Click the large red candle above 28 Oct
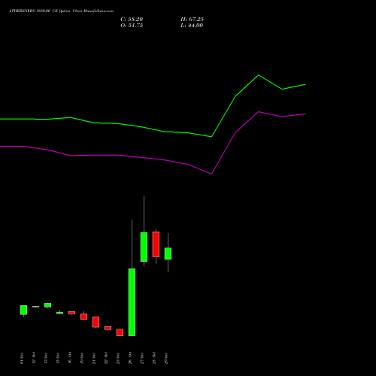This screenshot has height=376, width=376. (x=156, y=244)
